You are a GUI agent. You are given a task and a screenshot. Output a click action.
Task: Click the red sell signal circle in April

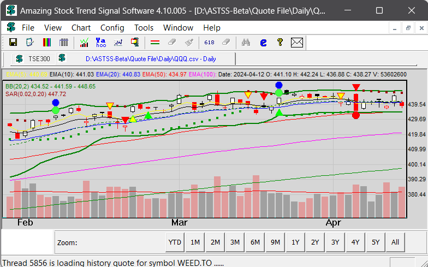pos(356,115)
